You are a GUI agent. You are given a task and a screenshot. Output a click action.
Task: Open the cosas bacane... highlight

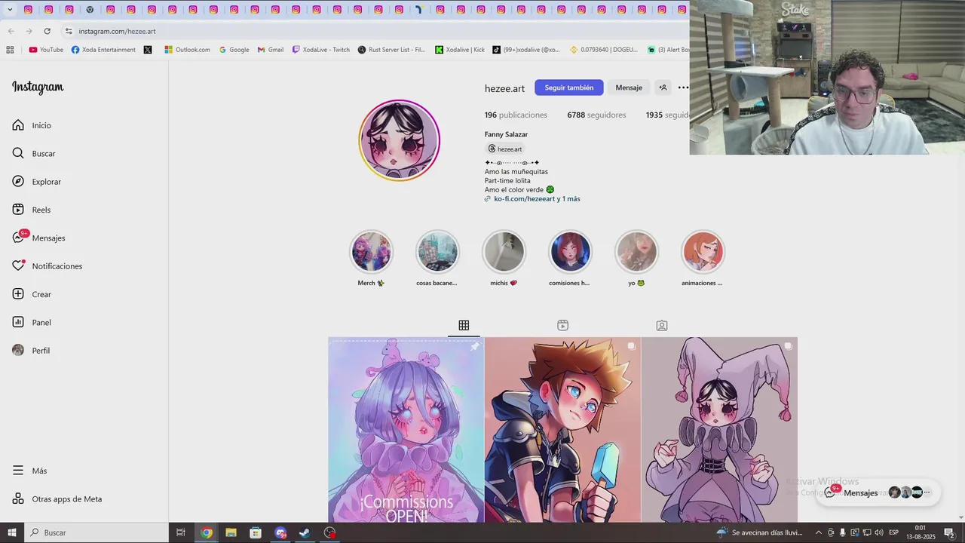click(x=437, y=252)
